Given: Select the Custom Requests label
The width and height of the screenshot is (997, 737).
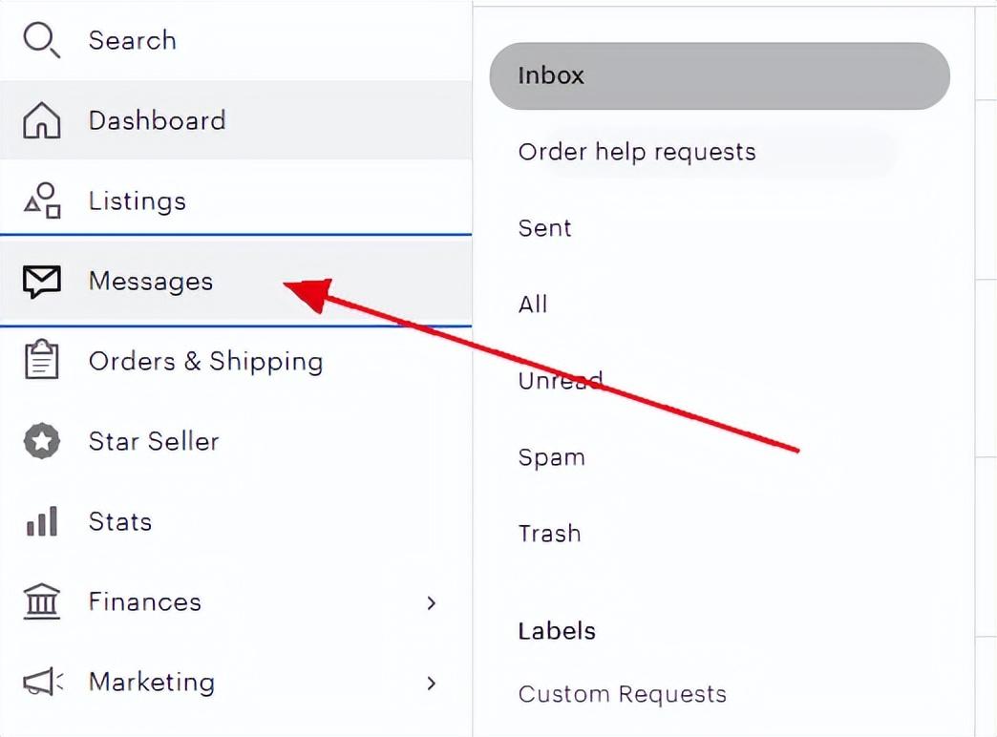Looking at the screenshot, I should pos(622,694).
